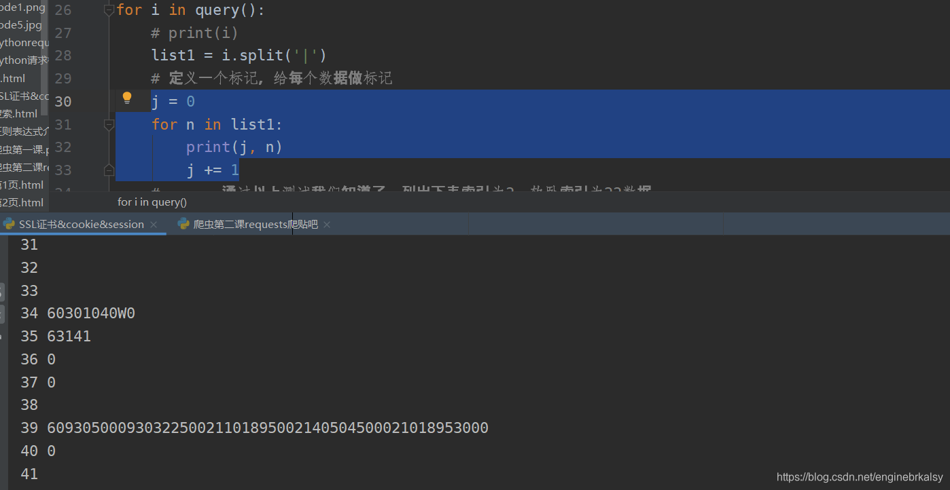Collapse the 'for i in query()' code block
Image resolution: width=950 pixels, height=490 pixels.
point(109,10)
